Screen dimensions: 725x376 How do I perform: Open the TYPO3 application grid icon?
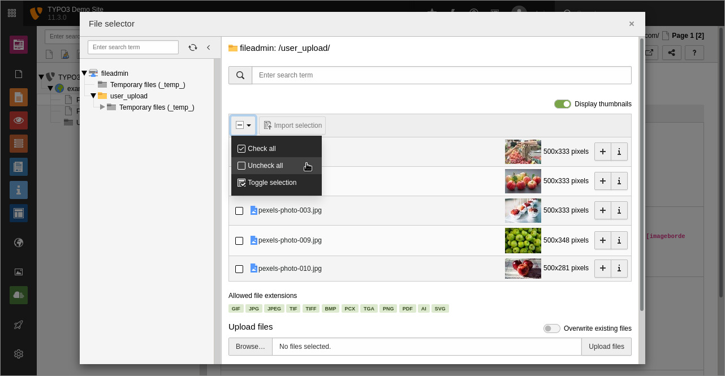12,12
